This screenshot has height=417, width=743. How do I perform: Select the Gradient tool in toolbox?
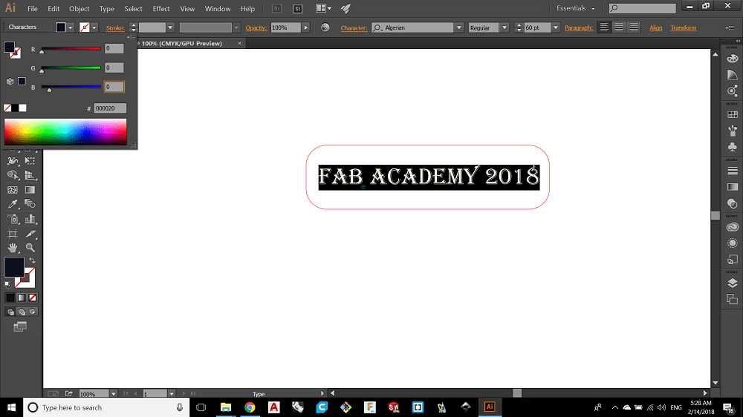(x=30, y=190)
